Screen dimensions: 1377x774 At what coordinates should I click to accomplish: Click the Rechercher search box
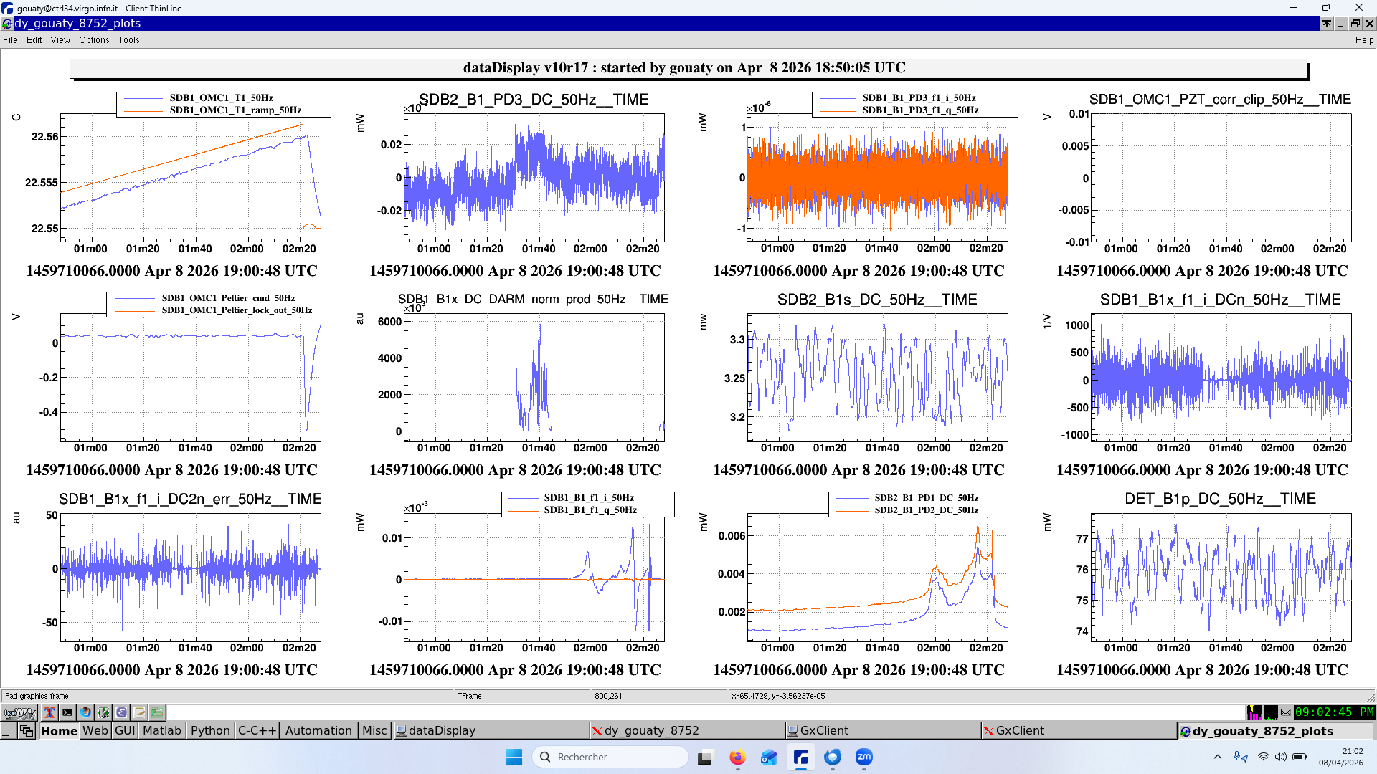pyautogui.click(x=610, y=757)
